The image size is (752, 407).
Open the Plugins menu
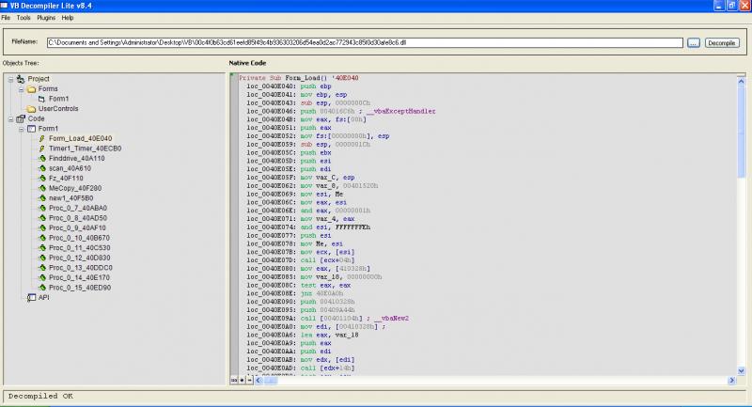tap(46, 18)
